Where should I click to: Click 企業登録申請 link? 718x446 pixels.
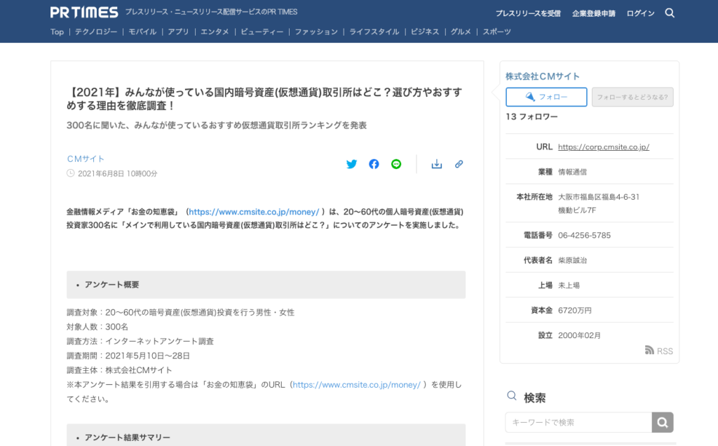click(593, 13)
